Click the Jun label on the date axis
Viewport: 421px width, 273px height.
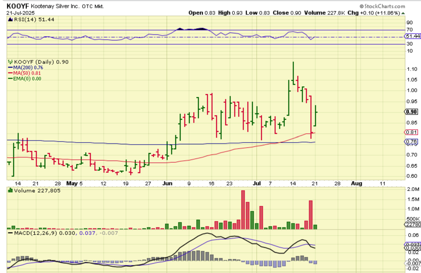(x=167, y=184)
